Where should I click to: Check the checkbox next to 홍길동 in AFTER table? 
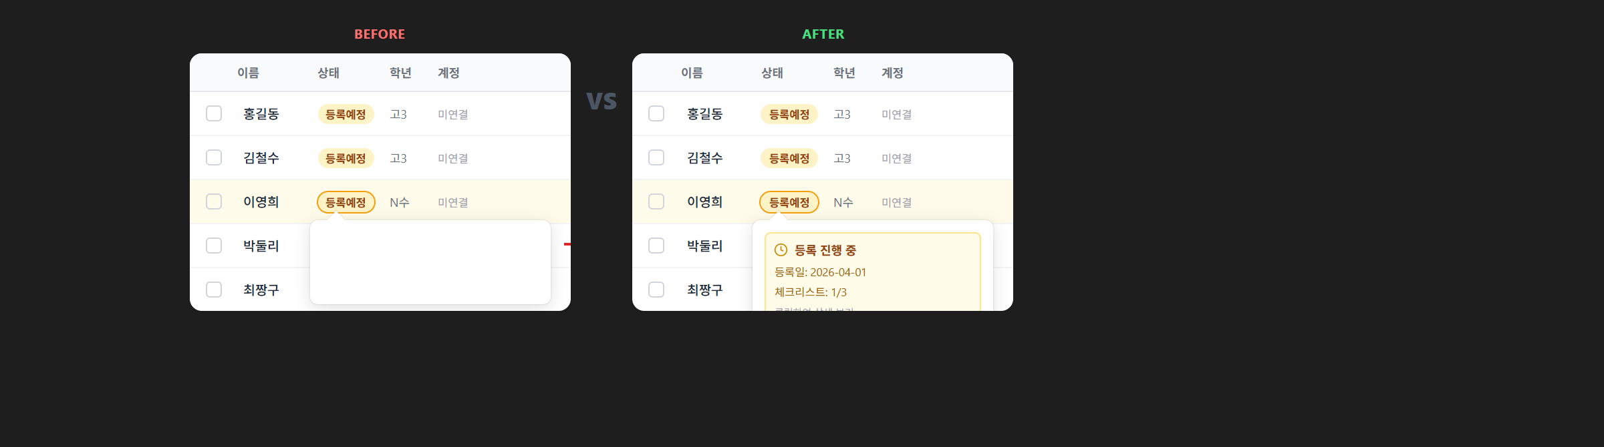[x=656, y=113]
